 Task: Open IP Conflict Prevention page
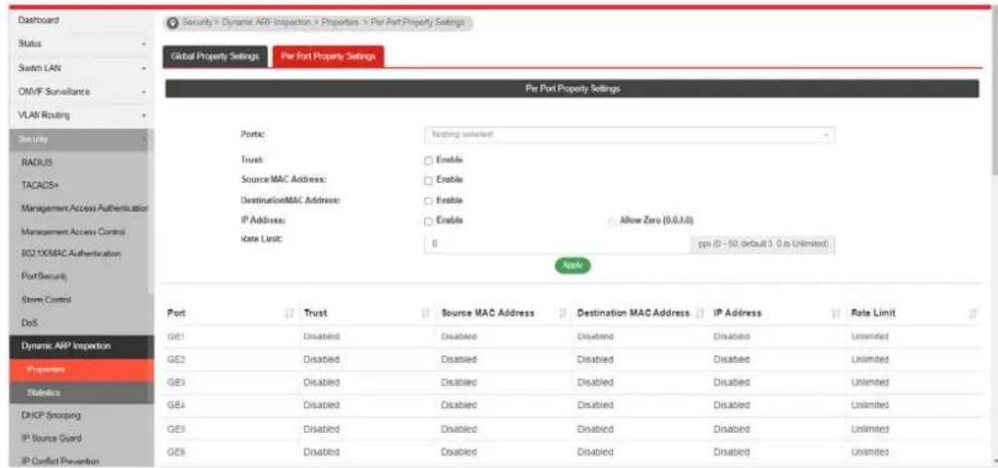[x=61, y=461]
